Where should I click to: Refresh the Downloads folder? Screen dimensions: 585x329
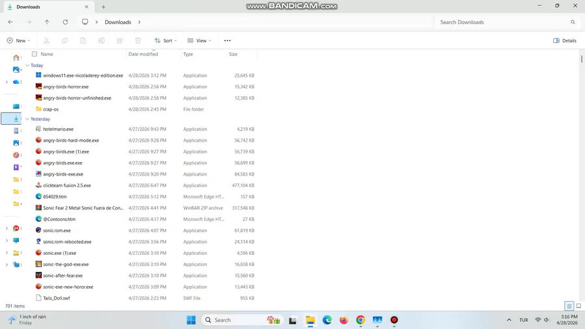pyautogui.click(x=65, y=22)
